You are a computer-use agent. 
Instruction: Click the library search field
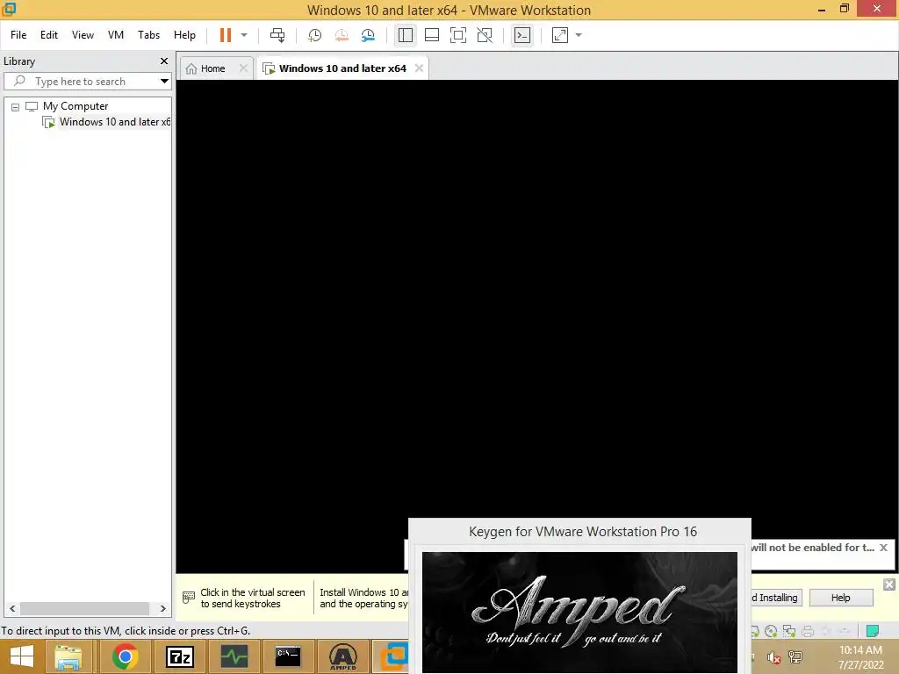[x=80, y=82]
